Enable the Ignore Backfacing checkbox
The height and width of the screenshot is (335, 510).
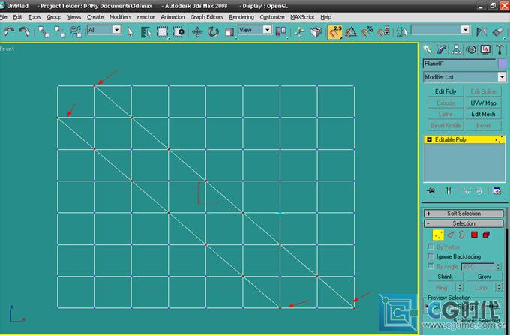(430, 256)
